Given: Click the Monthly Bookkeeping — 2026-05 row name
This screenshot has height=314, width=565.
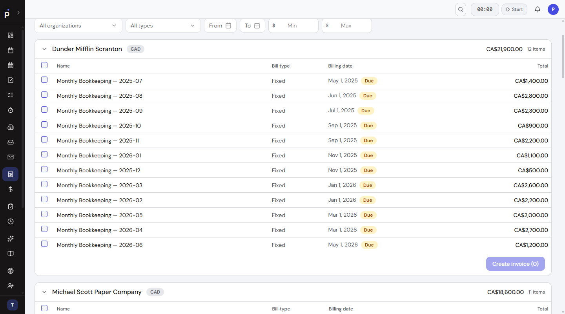Looking at the screenshot, I should click(100, 215).
